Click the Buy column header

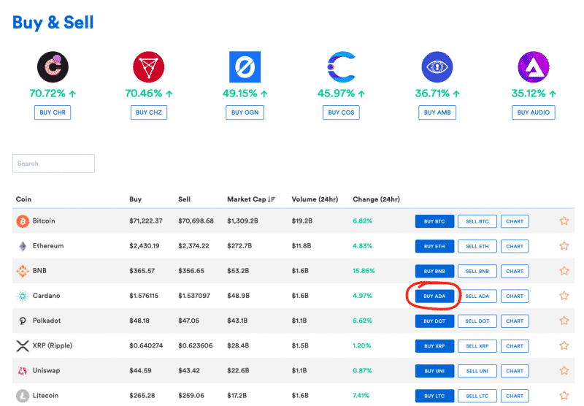[136, 199]
